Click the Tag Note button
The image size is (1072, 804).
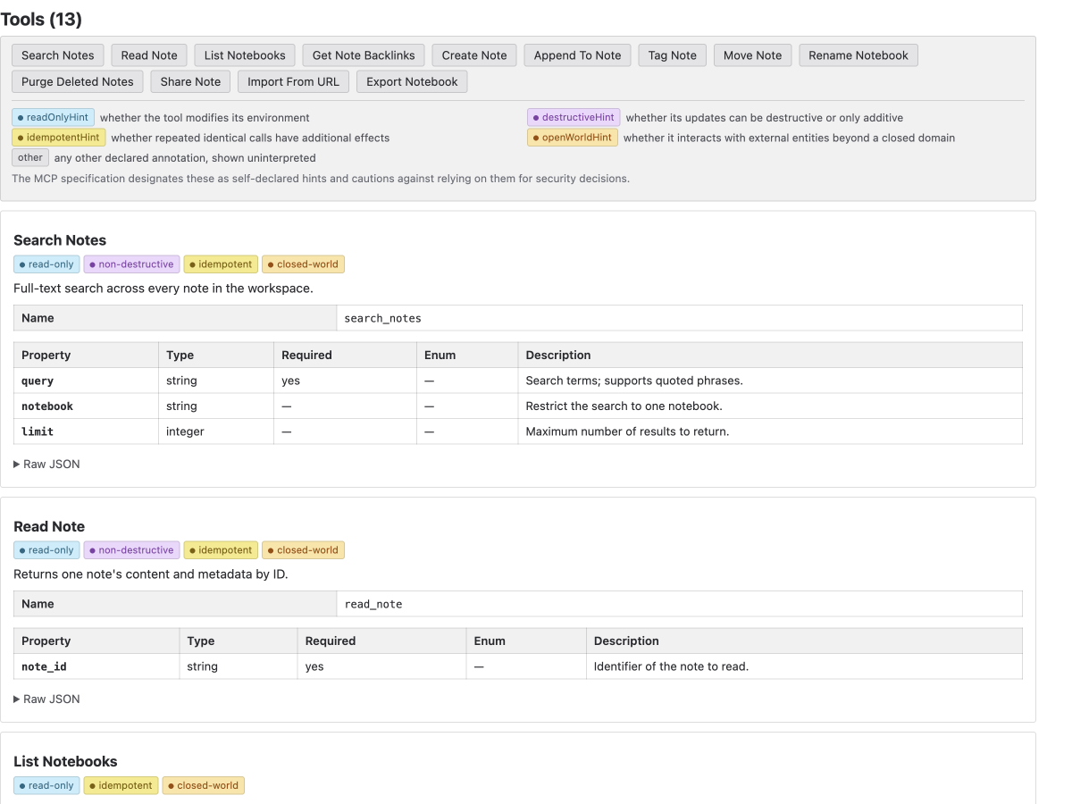(673, 55)
